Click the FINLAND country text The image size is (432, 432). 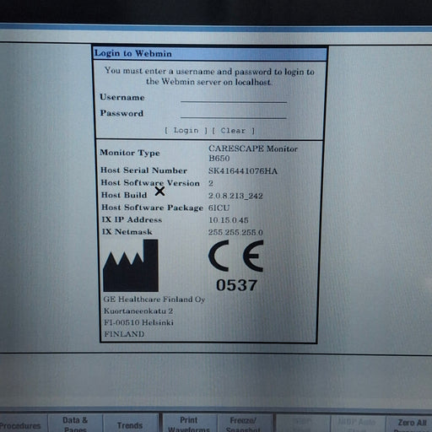pyautogui.click(x=124, y=334)
